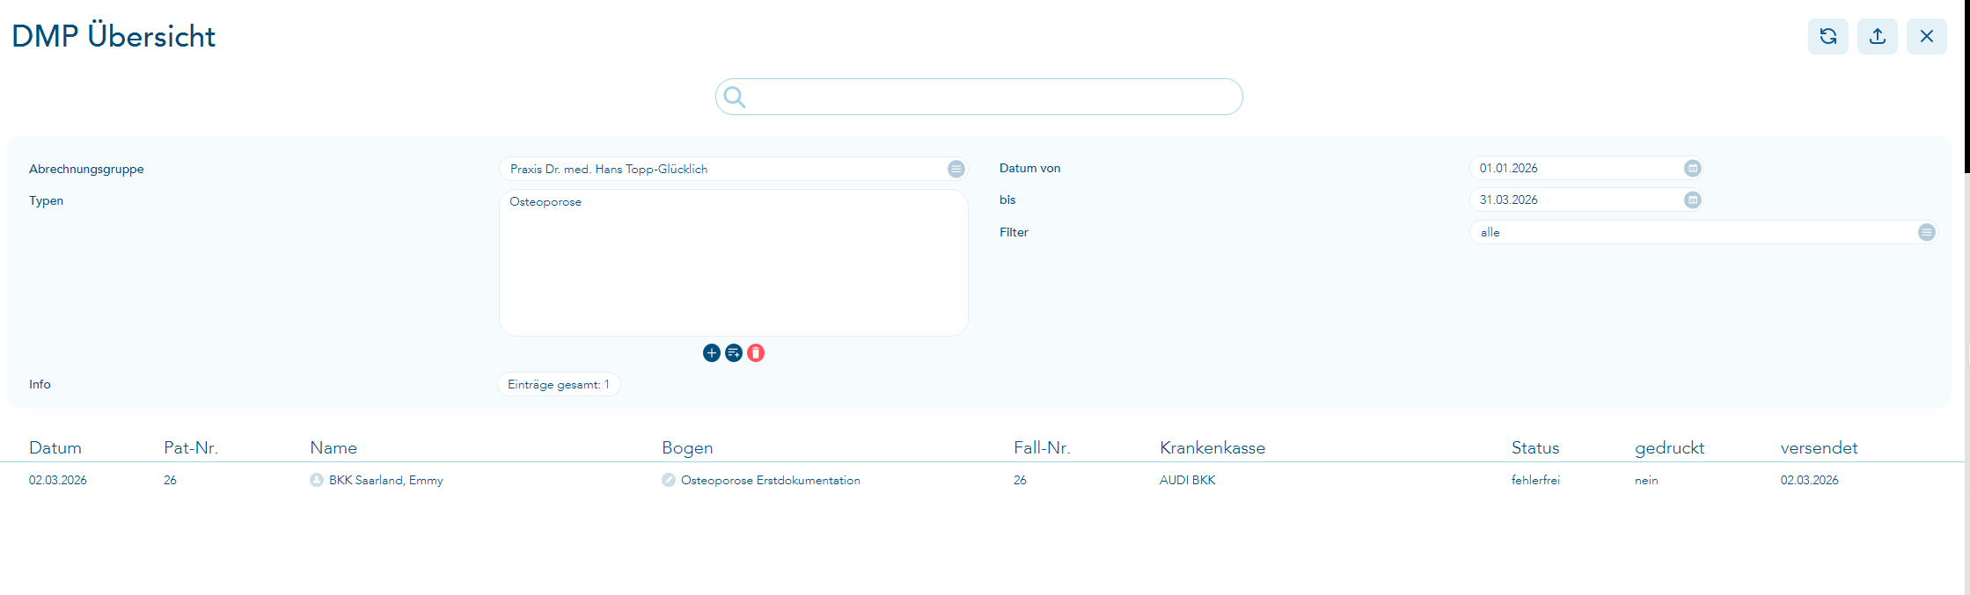Click the export upload icon
Image resolution: width=1970 pixels, height=595 pixels.
coord(1877,36)
